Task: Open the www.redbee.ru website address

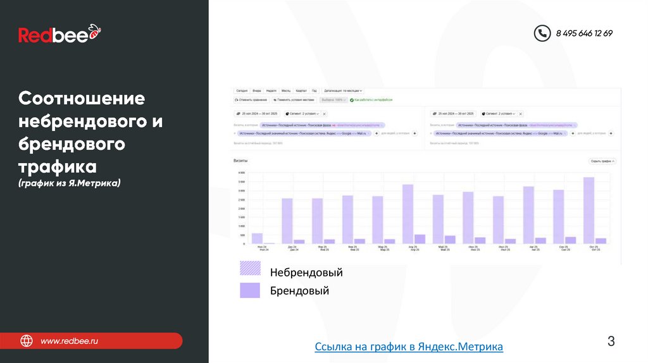Action: tap(69, 341)
